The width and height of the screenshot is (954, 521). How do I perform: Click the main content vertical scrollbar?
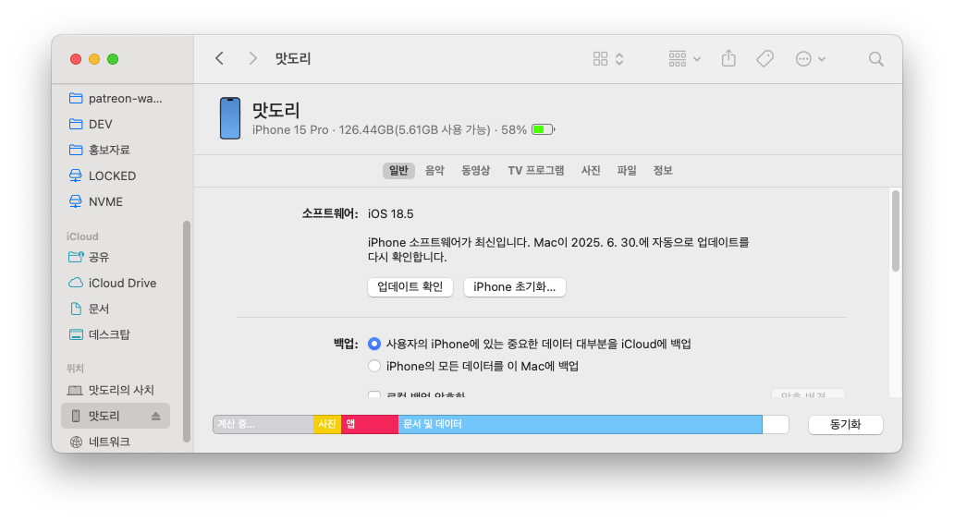tap(895, 231)
